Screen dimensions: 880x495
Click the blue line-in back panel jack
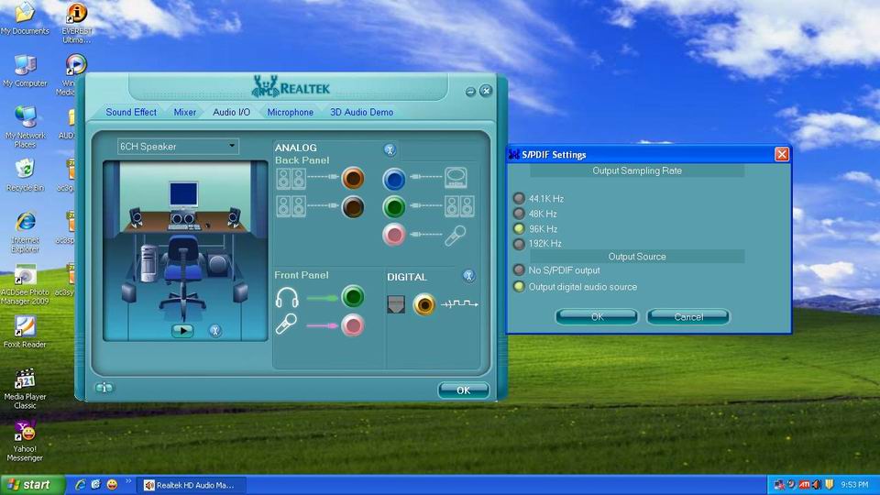pos(394,179)
